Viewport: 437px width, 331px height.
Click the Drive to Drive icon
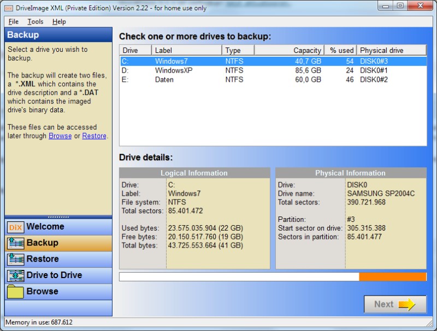point(15,275)
